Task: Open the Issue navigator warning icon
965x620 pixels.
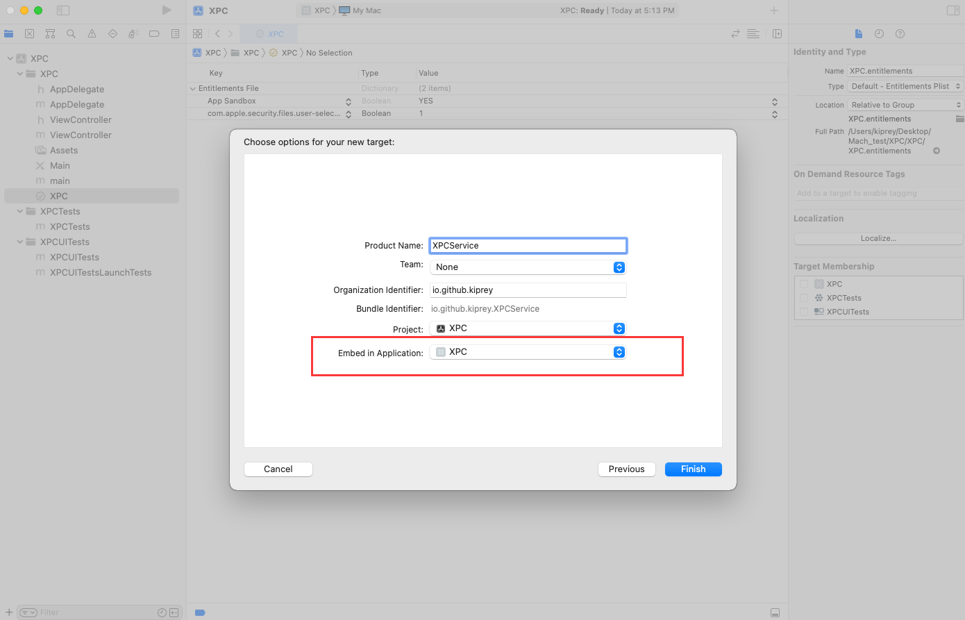Action: [92, 33]
